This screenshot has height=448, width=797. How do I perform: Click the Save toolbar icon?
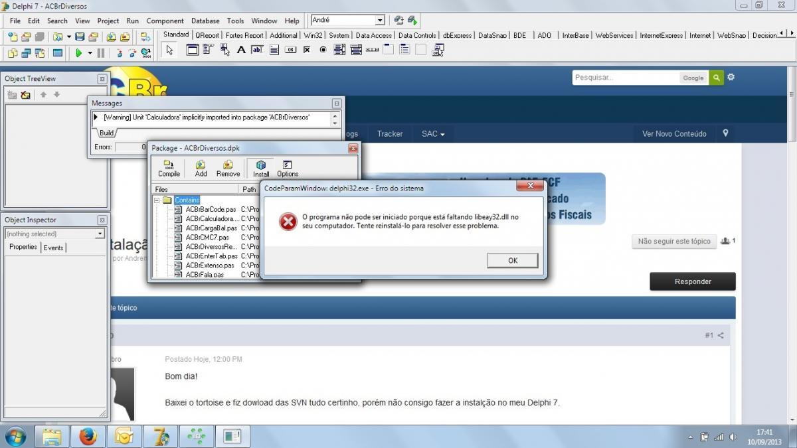pyautogui.click(x=80, y=37)
